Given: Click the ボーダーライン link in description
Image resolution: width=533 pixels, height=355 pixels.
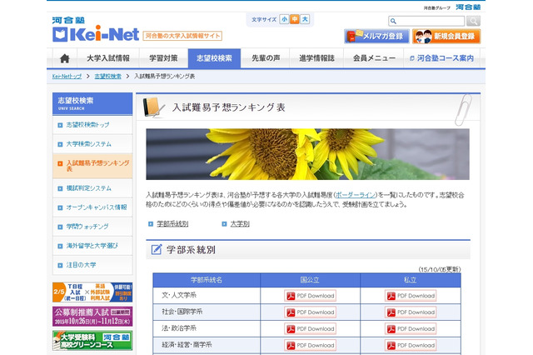Looking at the screenshot, I should (x=356, y=195).
